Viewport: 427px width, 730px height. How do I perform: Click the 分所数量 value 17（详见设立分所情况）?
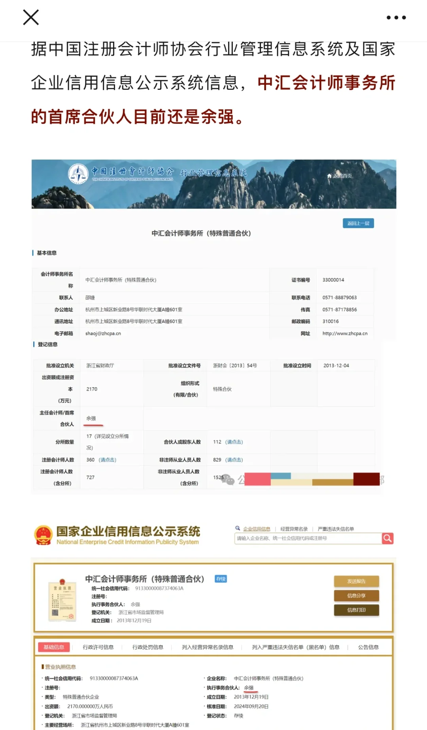click(108, 442)
